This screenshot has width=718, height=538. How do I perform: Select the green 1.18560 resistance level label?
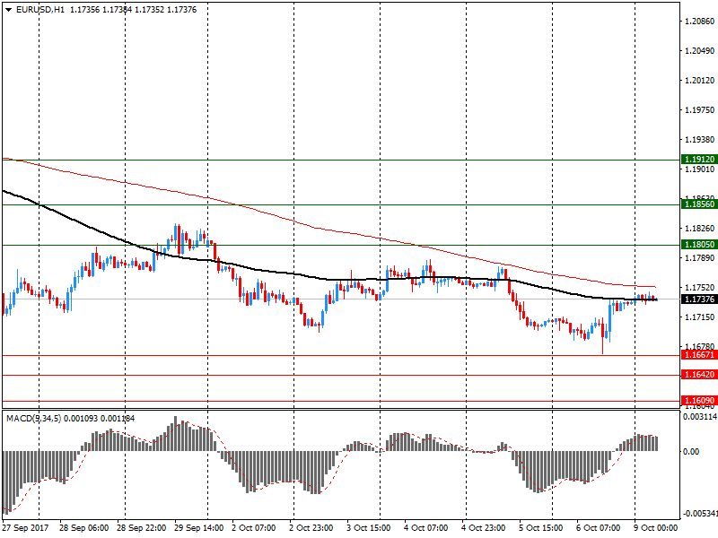pyautogui.click(x=699, y=204)
